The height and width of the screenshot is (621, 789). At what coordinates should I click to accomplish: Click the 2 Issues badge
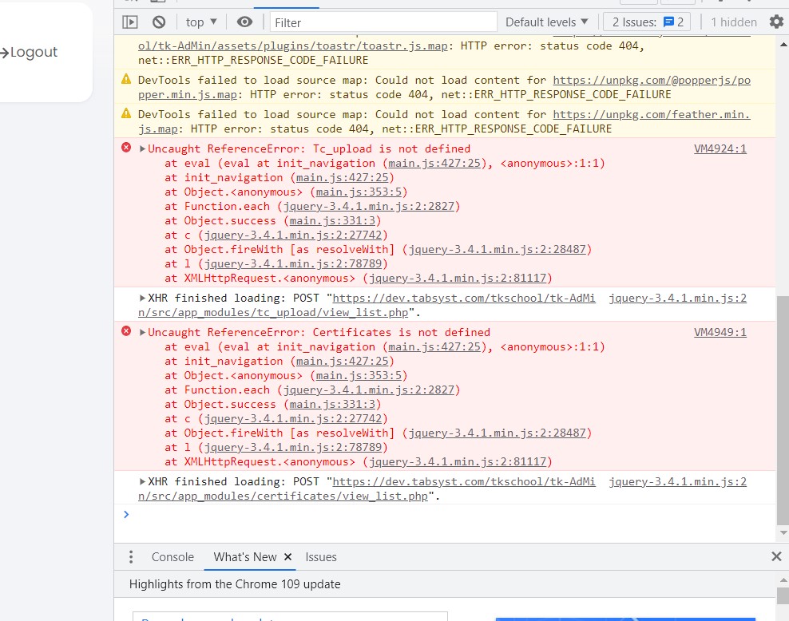tap(648, 22)
